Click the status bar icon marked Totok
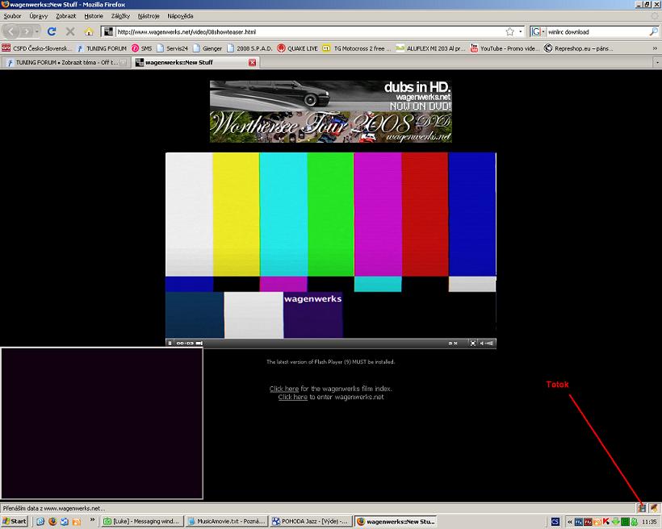Viewport: 662px width, 529px height. [x=642, y=508]
